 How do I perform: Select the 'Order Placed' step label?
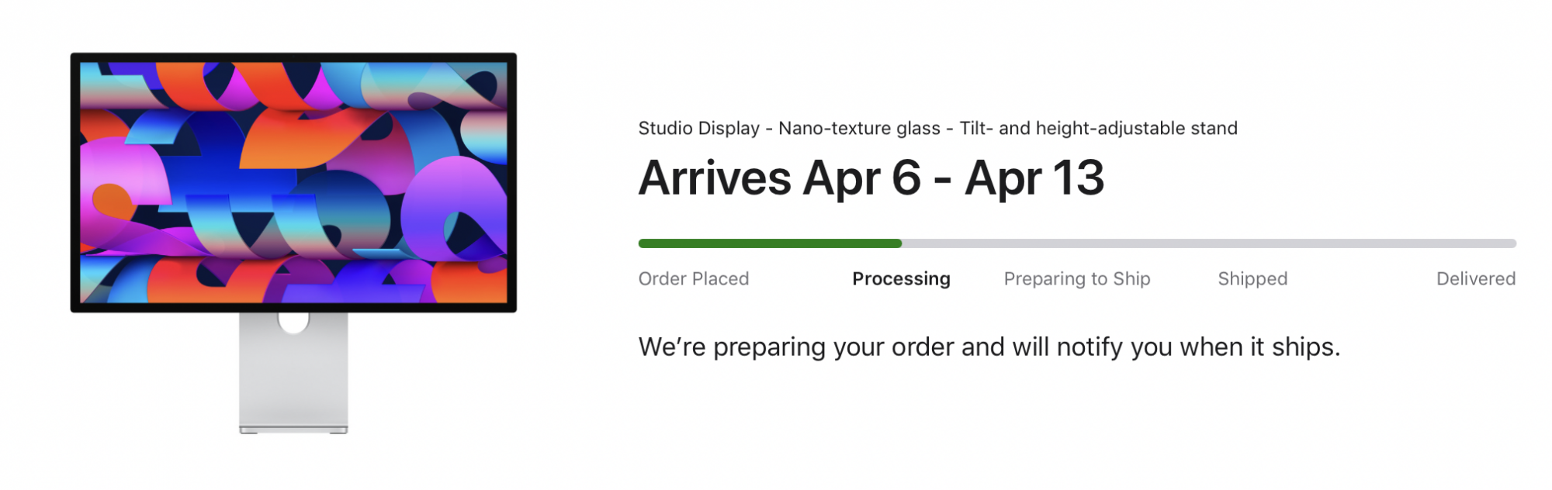pyautogui.click(x=694, y=278)
